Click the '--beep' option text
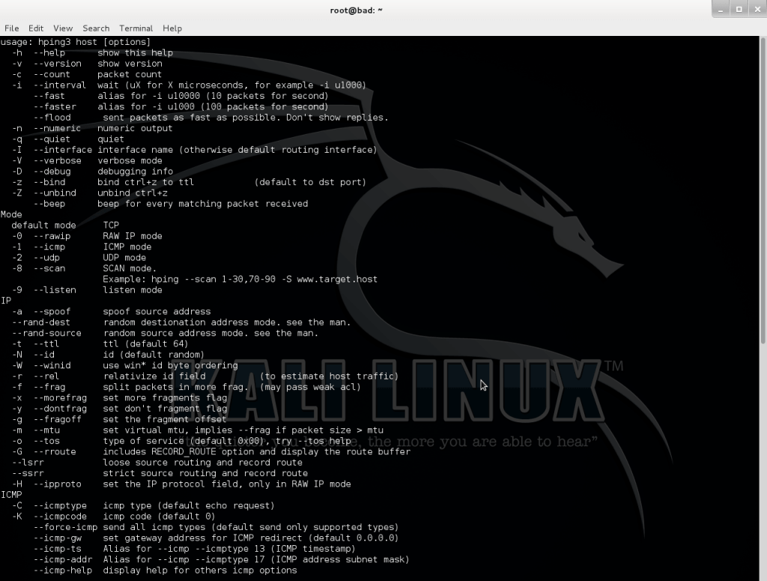The width and height of the screenshot is (767, 581). 49,204
